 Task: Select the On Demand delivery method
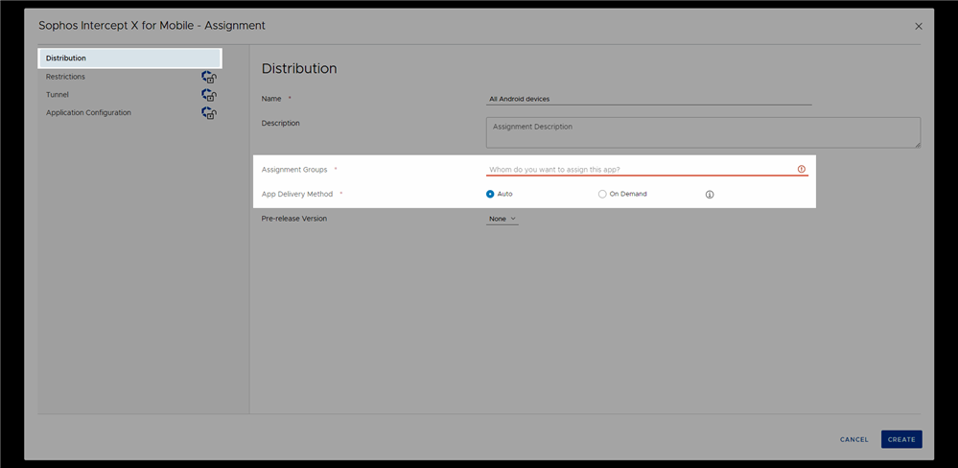tap(622, 195)
